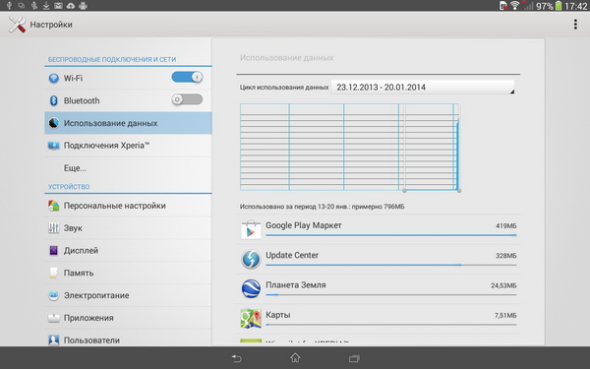Click the right handle of usage graph
Image resolution: width=590 pixels, height=369 pixels.
point(459,191)
